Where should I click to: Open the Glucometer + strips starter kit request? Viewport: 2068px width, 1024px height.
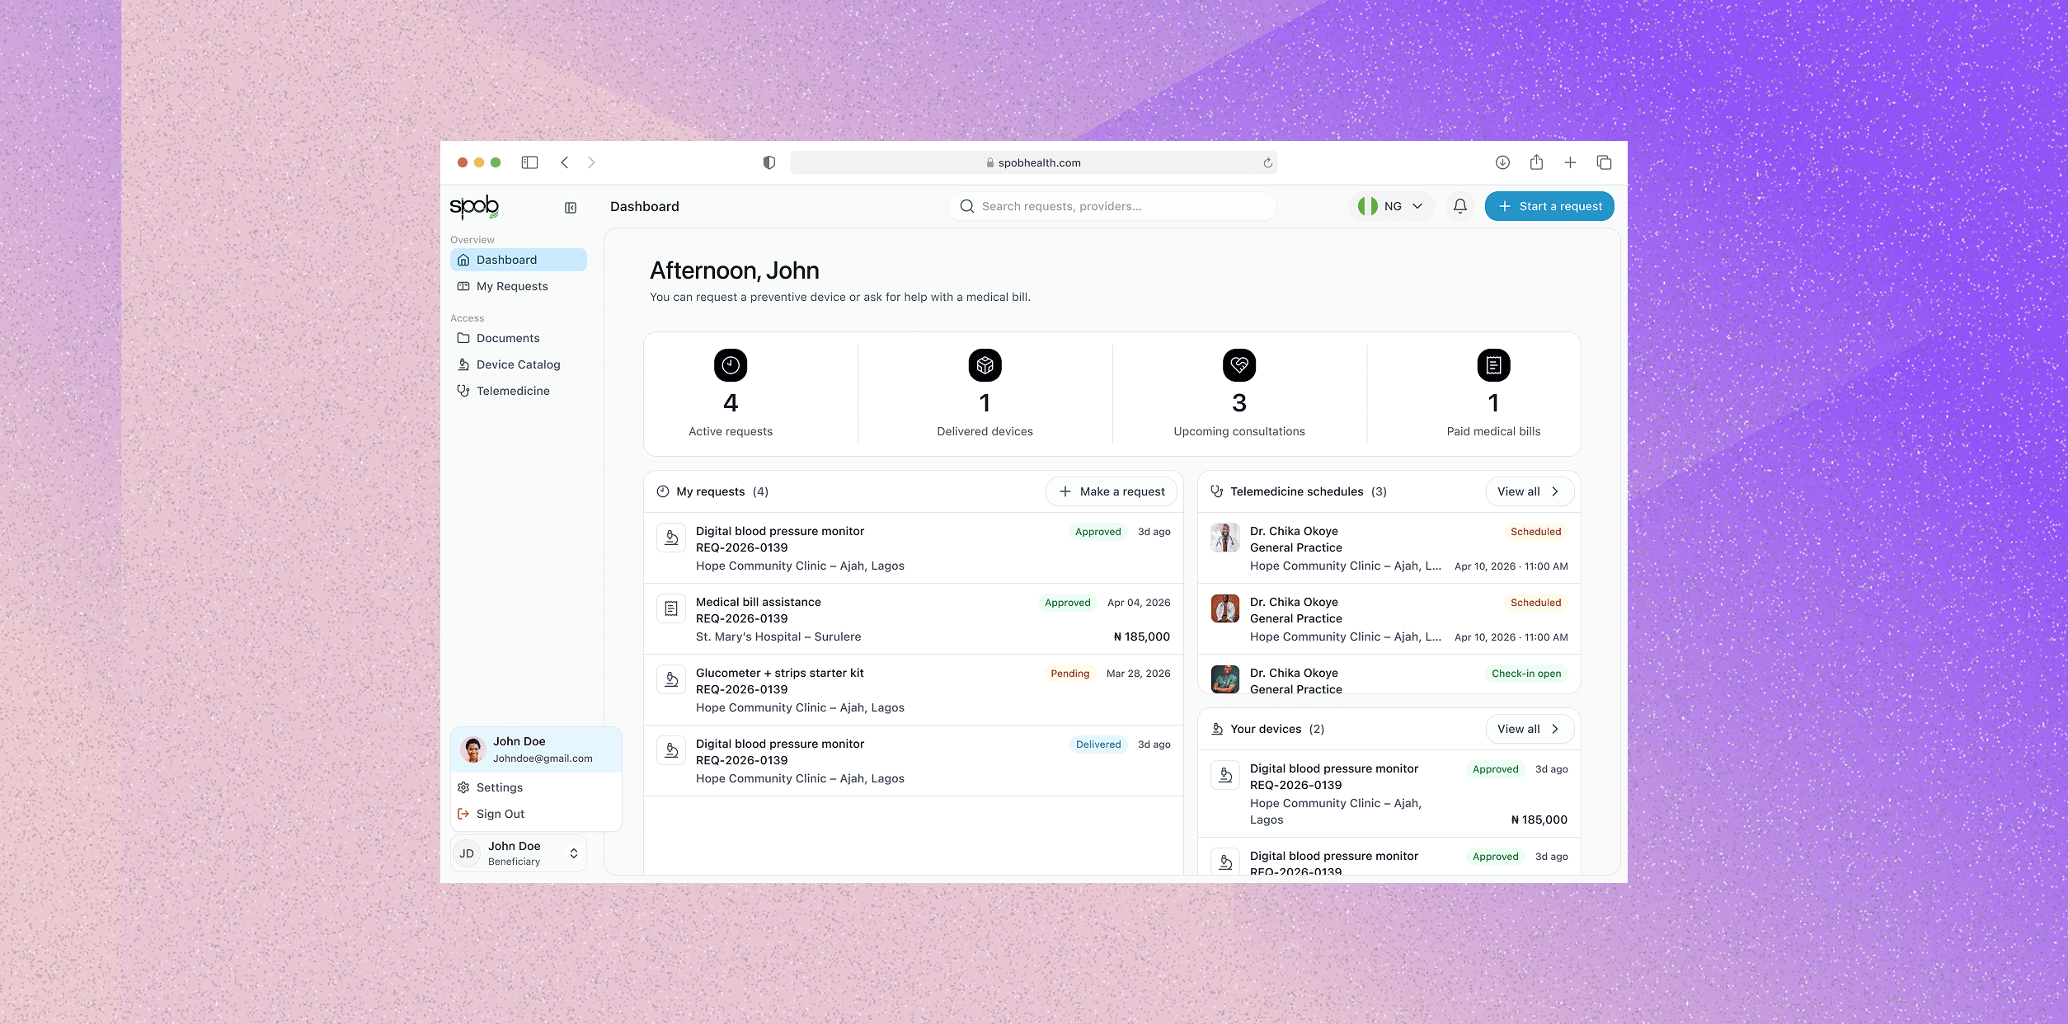(780, 673)
